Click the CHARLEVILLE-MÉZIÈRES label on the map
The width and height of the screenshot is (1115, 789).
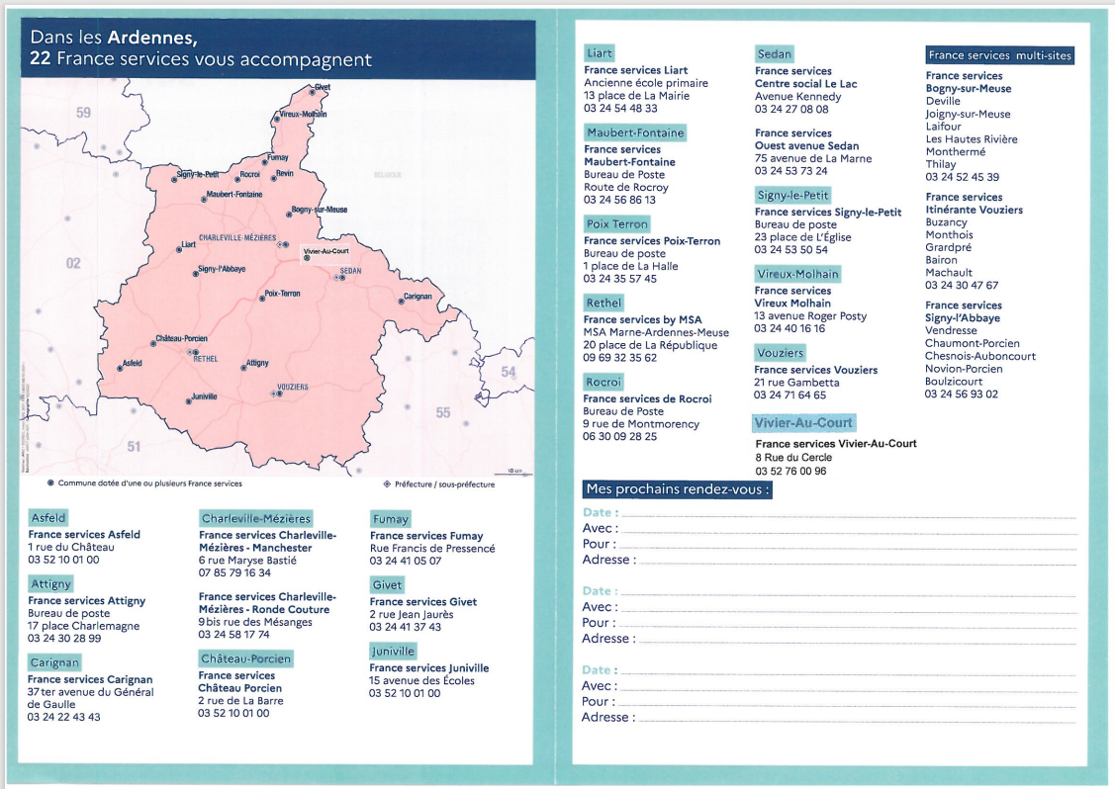click(x=237, y=238)
